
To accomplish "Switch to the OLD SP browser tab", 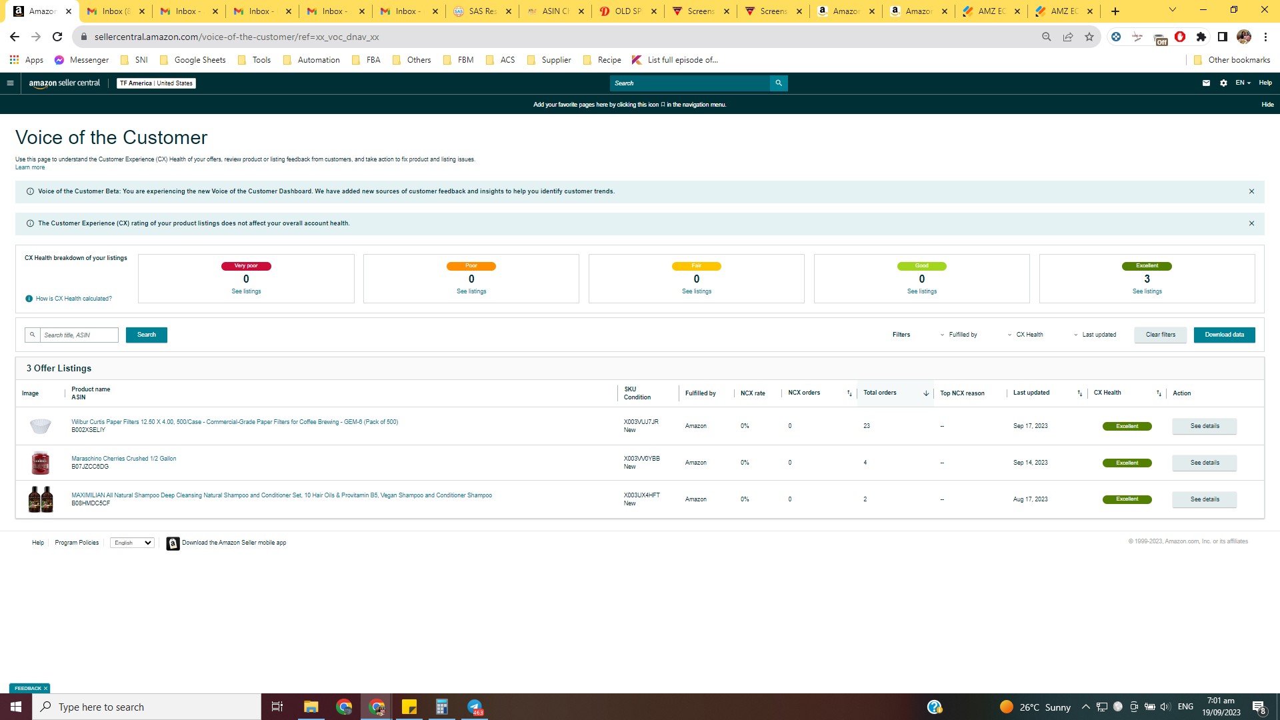I will coord(628,11).
